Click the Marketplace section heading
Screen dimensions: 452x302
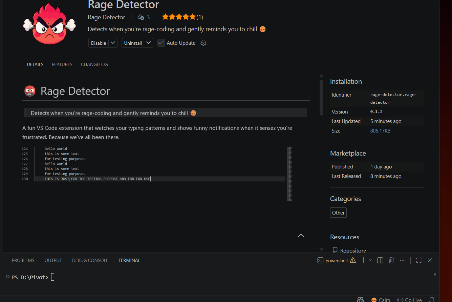click(348, 153)
